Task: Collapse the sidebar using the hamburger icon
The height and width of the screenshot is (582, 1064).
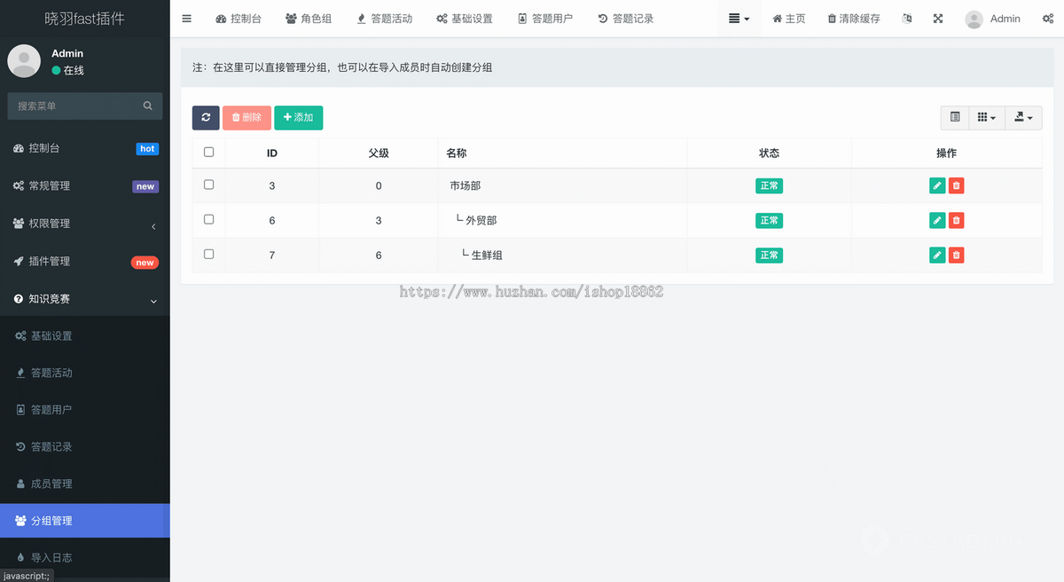Action: tap(186, 18)
